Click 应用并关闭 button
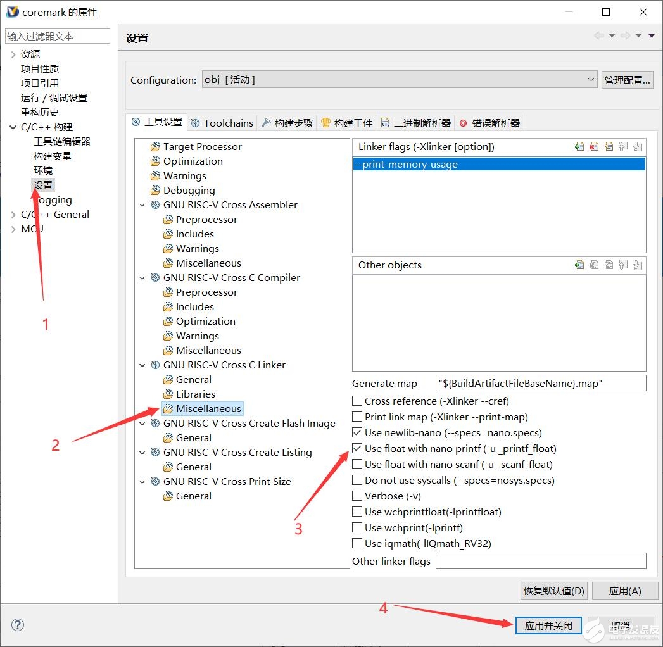The image size is (663, 647). [548, 625]
